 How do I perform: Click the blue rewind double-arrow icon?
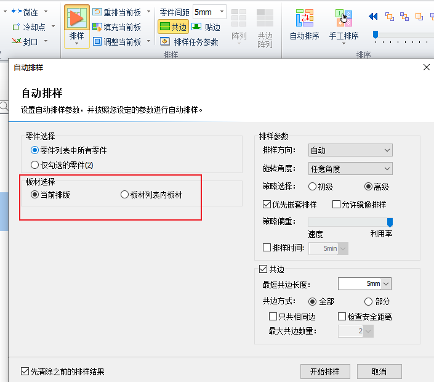tap(373, 17)
